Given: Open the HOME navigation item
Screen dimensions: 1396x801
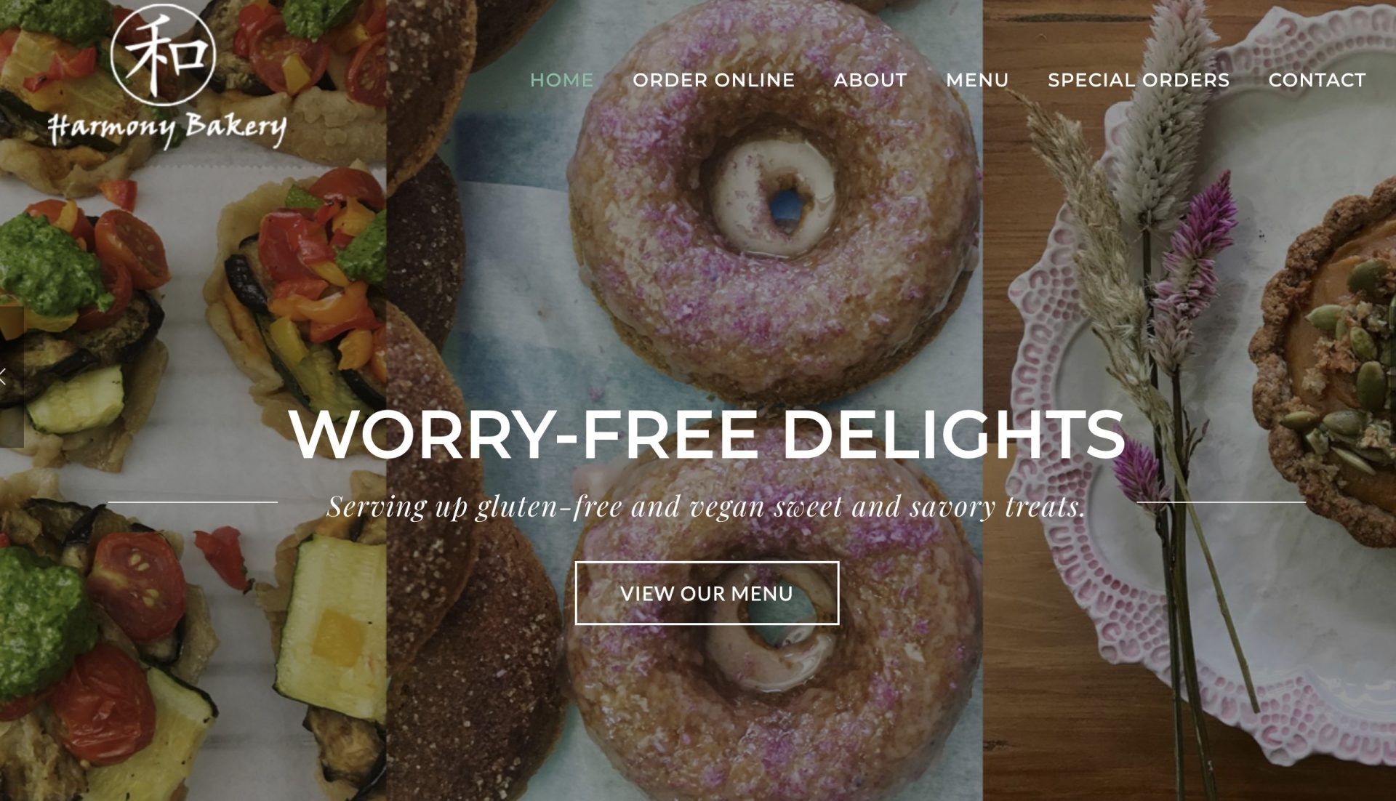Looking at the screenshot, I should (561, 80).
